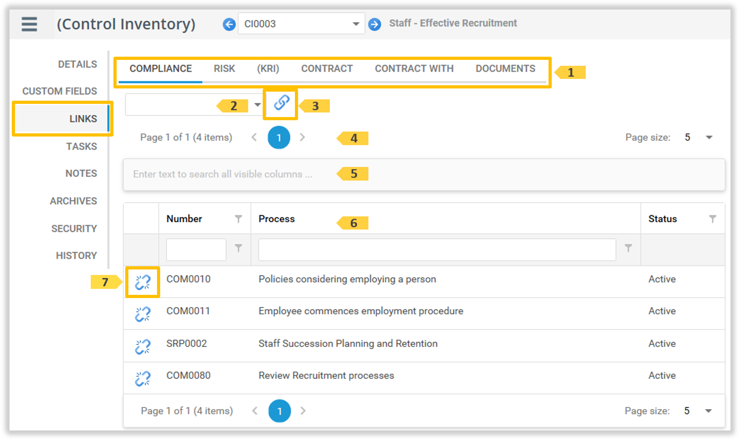Go to next record with right arrow
This screenshot has height=440, width=740.
[374, 24]
